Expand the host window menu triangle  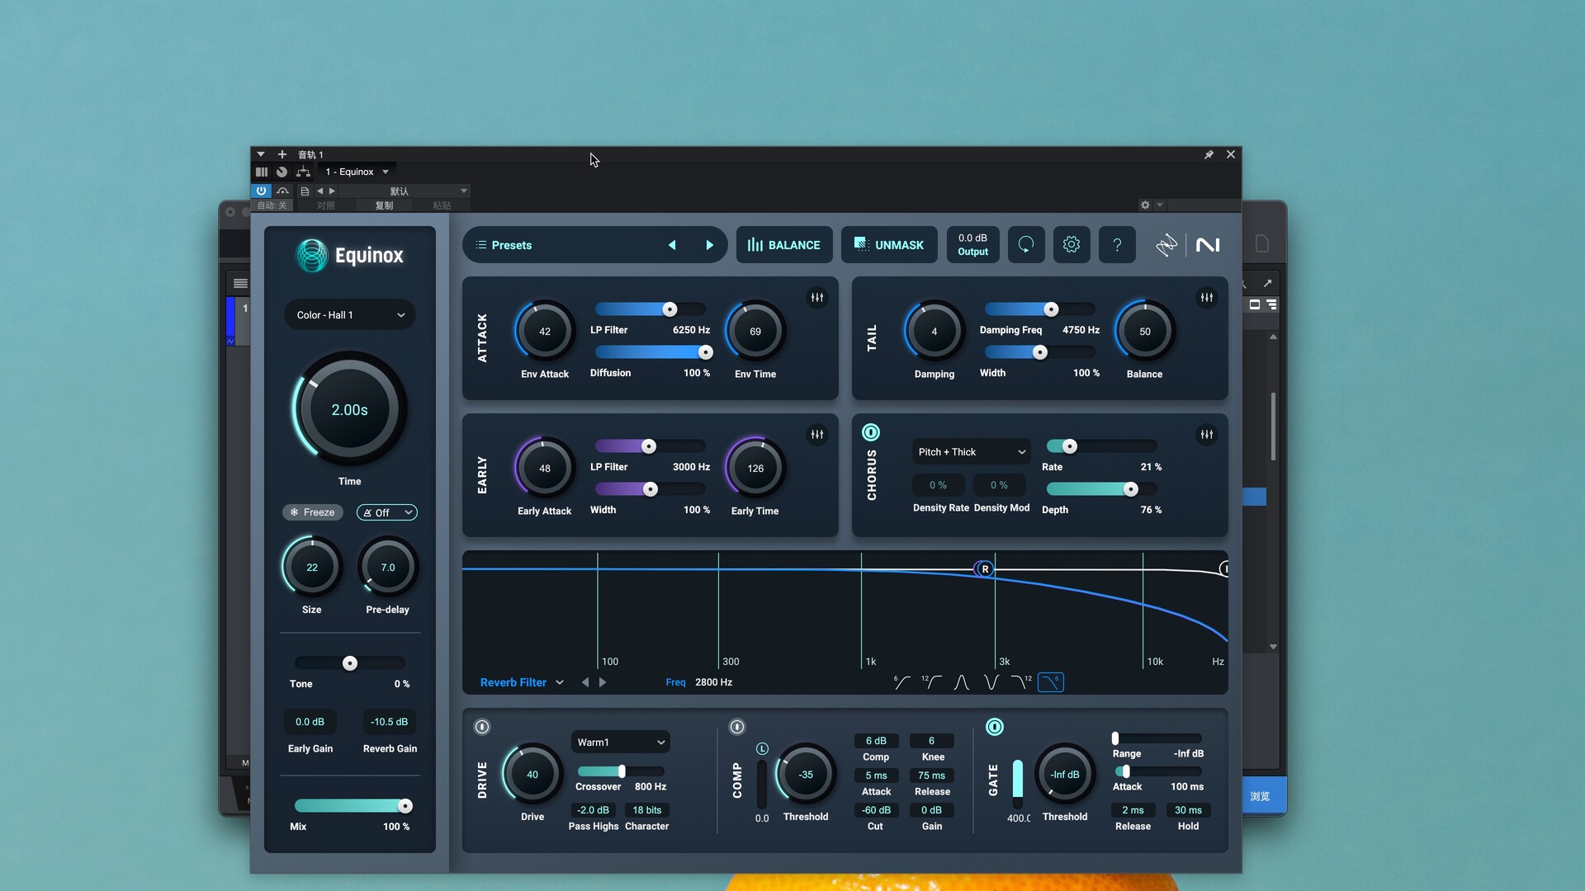pyautogui.click(x=260, y=155)
